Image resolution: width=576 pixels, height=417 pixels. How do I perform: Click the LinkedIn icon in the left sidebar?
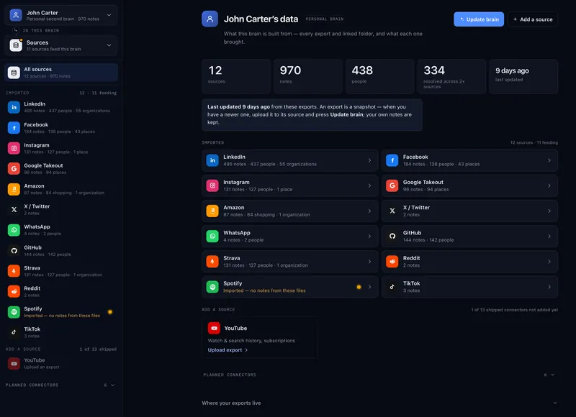coord(14,107)
